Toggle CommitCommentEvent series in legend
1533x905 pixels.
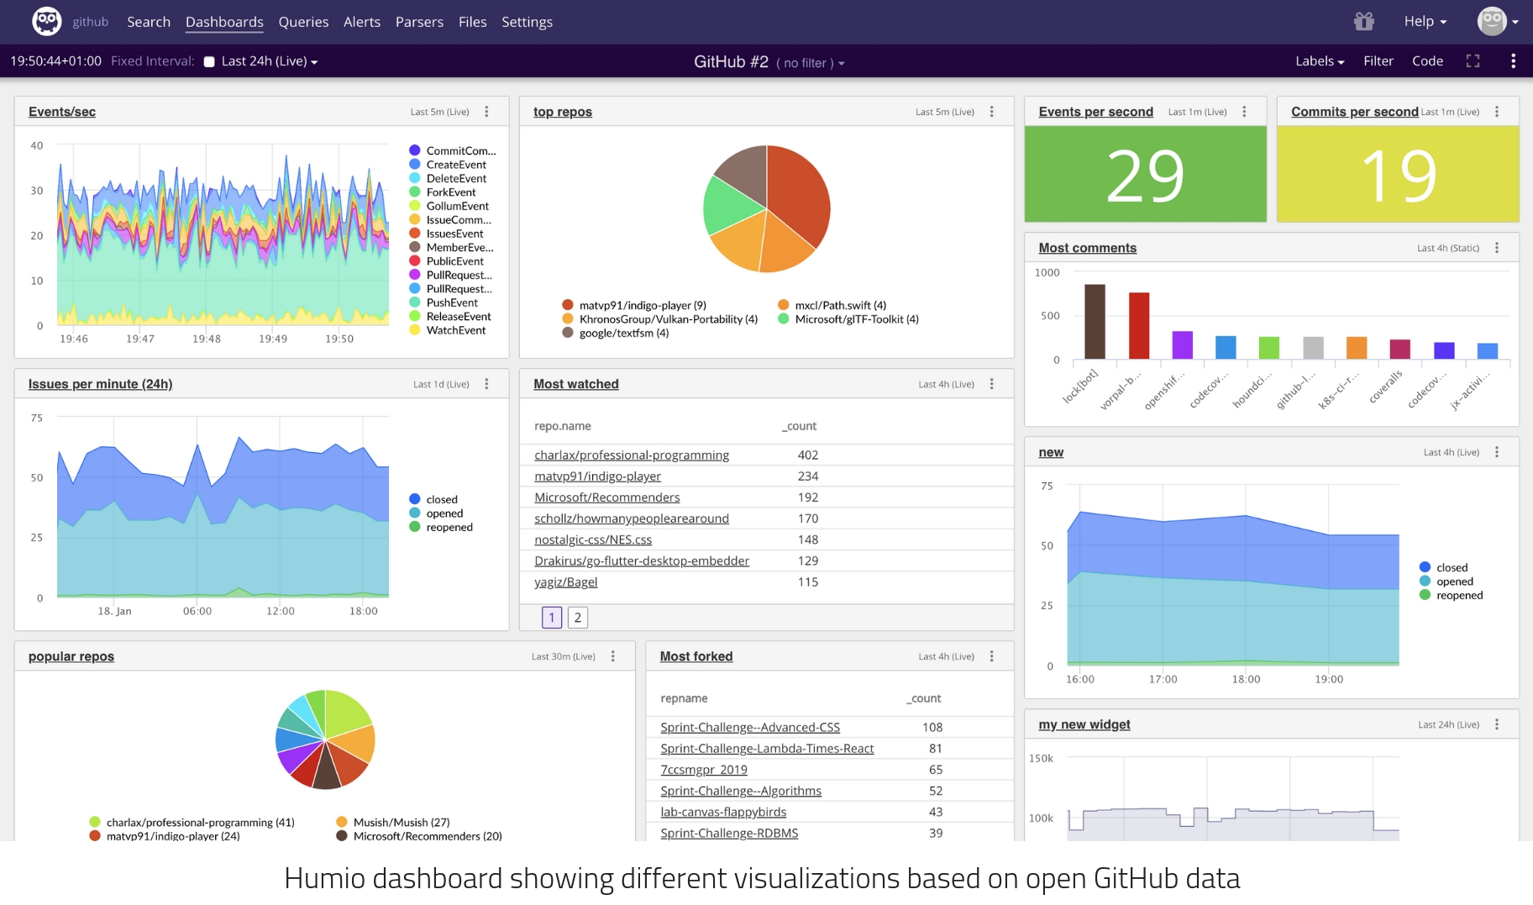[x=453, y=150]
